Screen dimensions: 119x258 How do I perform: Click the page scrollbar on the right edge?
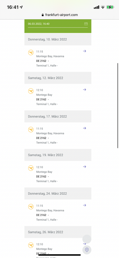pos(118,105)
